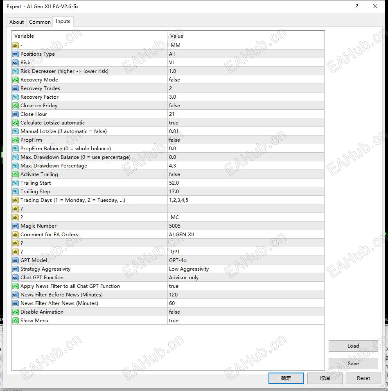The width and height of the screenshot is (388, 391).
Task: Toggle the PropFirm false value
Action: [246, 140]
